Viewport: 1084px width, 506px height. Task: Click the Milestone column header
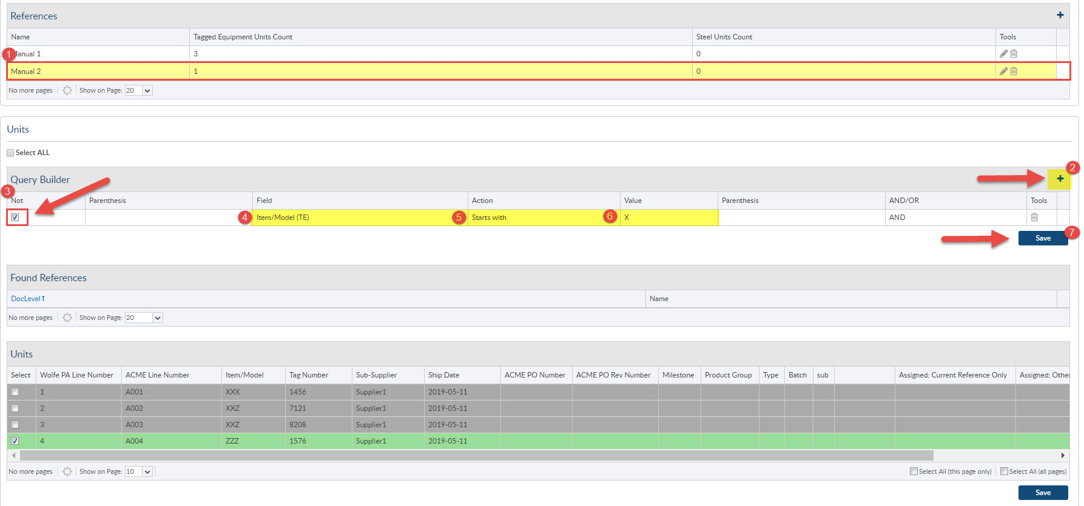(x=678, y=375)
